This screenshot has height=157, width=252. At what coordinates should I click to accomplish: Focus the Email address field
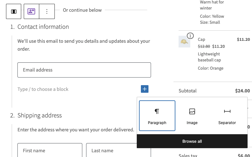(x=84, y=70)
